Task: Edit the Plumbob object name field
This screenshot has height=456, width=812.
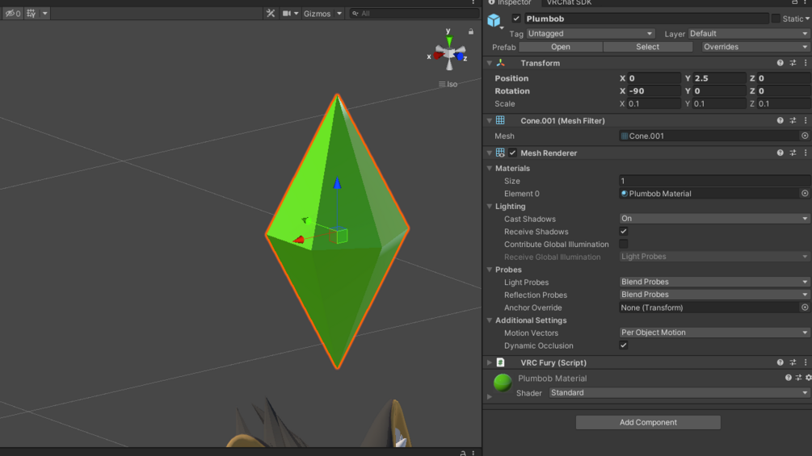Action: click(646, 19)
